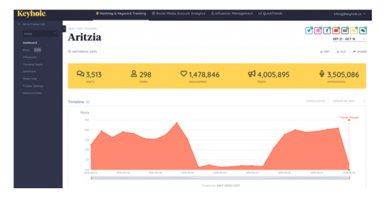Click the engagement heart icon
Screen dimensions: 387x201
tap(184, 73)
